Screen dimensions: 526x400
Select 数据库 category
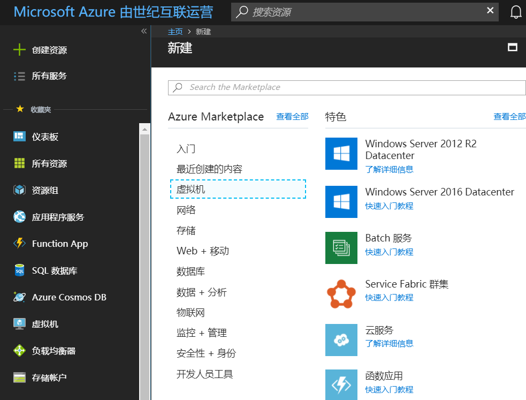(190, 271)
